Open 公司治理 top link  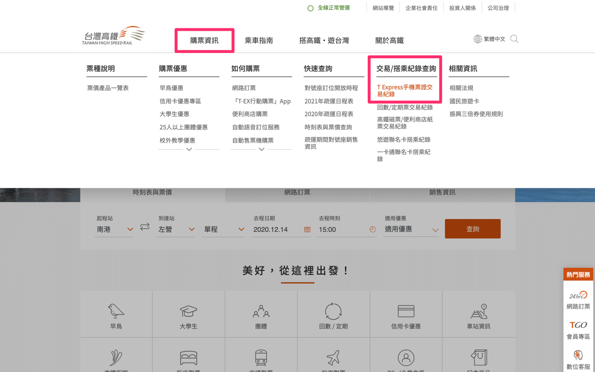[498, 8]
